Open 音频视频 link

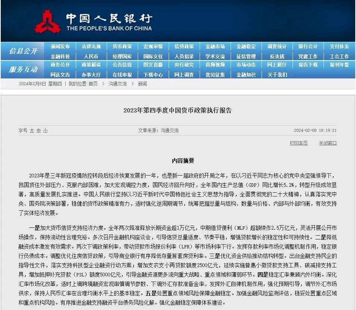pyautogui.click(x=215, y=65)
